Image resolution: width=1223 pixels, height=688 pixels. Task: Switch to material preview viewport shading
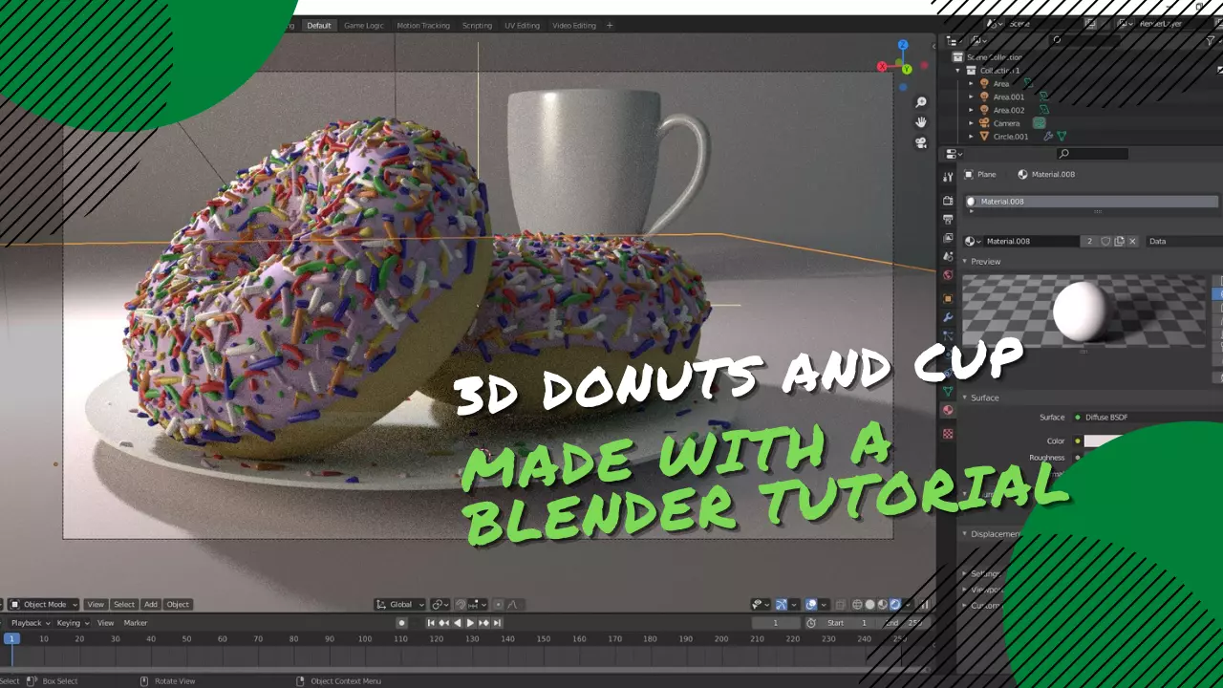tap(883, 604)
